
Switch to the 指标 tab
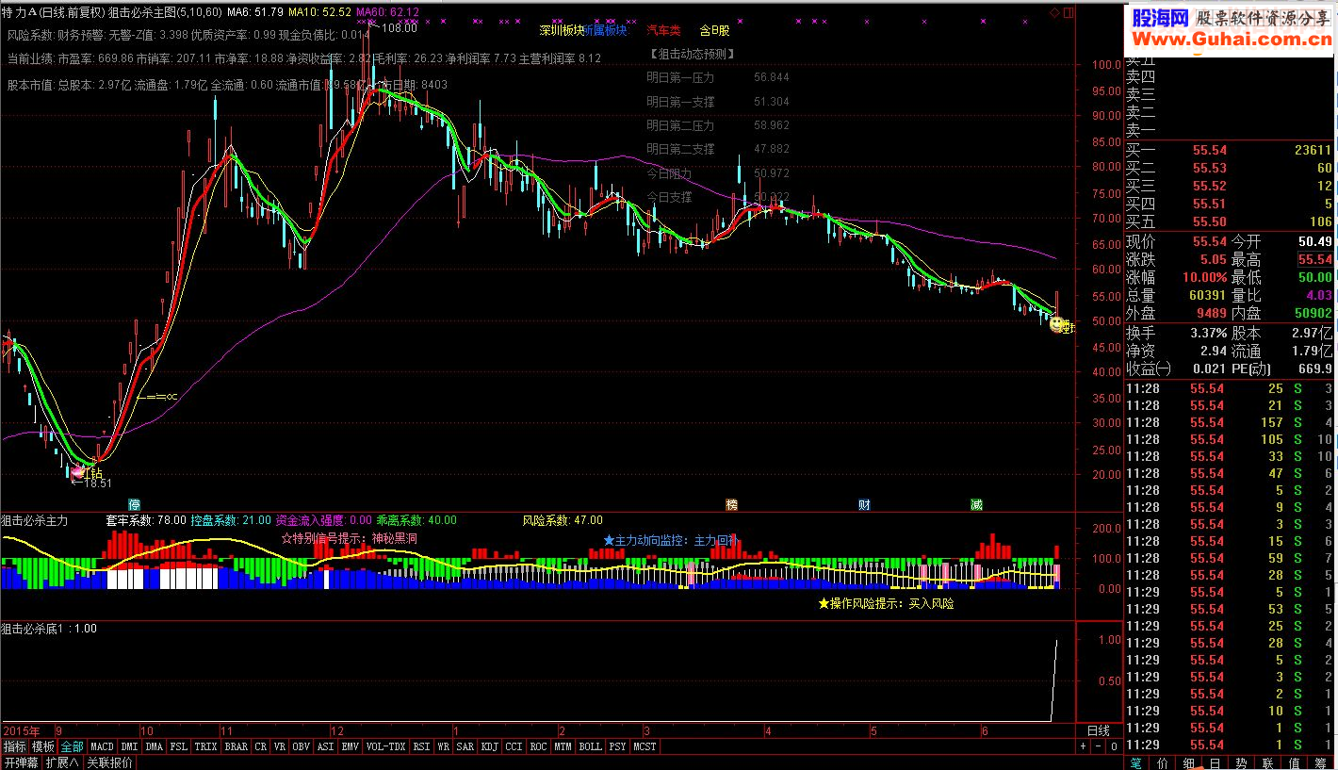14,746
